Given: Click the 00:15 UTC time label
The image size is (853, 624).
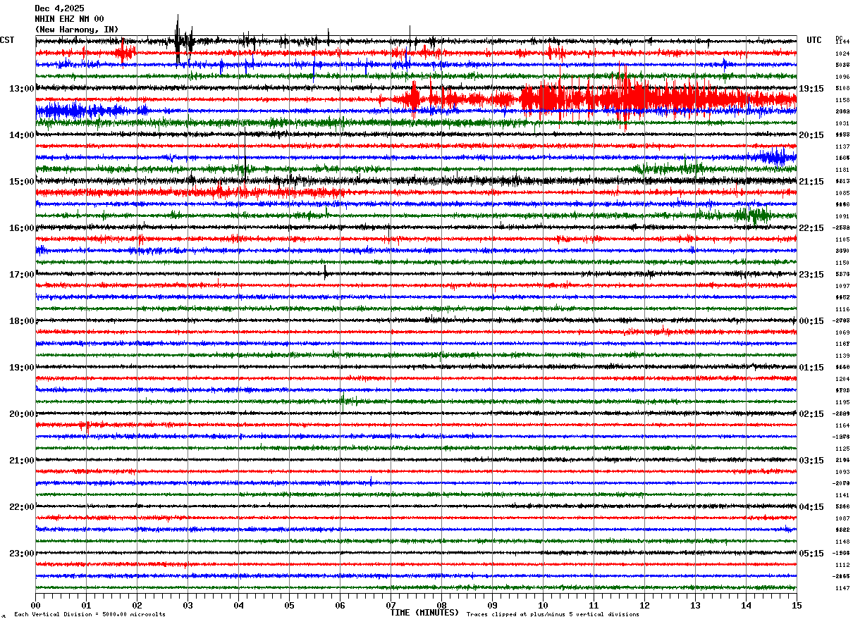Looking at the screenshot, I should [x=811, y=321].
